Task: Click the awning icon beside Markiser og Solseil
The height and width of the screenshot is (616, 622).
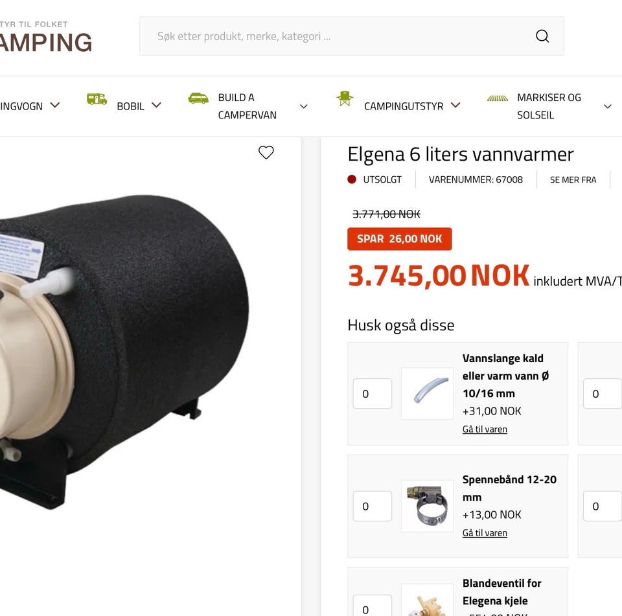Action: point(498,98)
